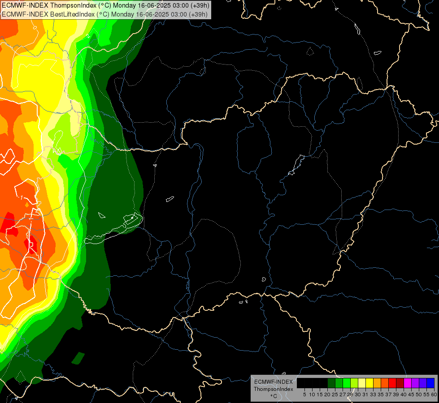Click the purple 45–50 legend swatch
The height and width of the screenshot is (403, 439).
[415, 383]
